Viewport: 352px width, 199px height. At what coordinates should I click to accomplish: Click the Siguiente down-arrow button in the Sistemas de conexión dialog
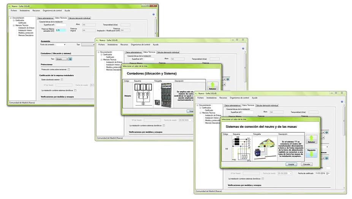tap(311, 153)
